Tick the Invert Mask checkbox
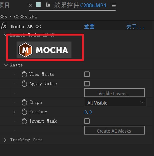Viewport: 154px width, 156px height. point(87,121)
